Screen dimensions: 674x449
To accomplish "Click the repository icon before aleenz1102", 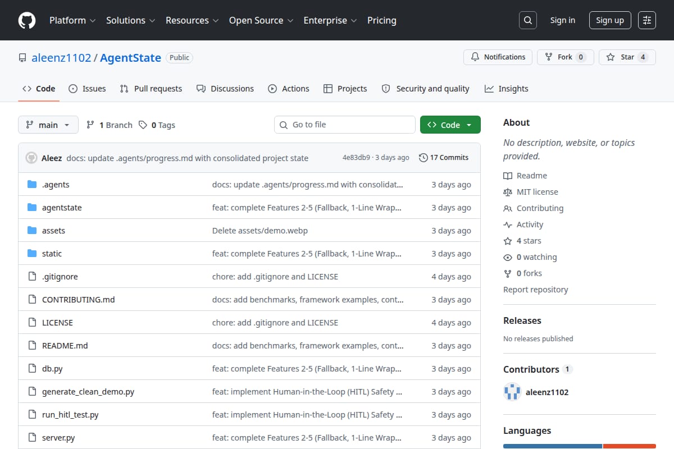I will 22,58.
